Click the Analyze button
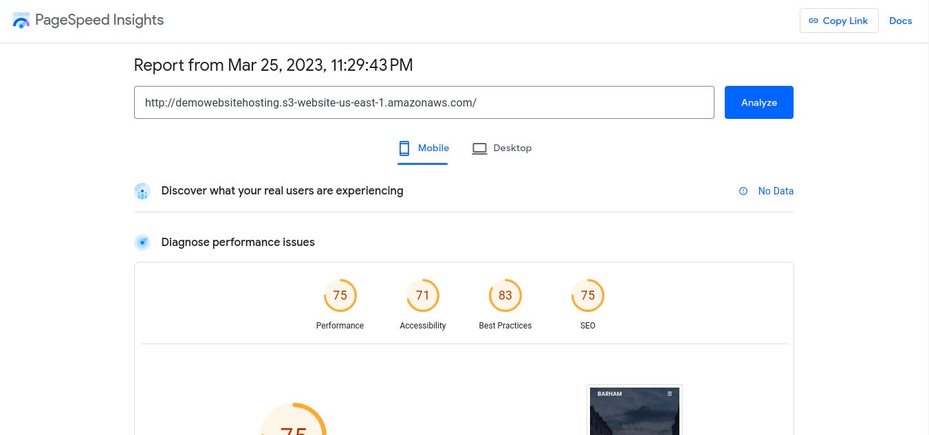 tap(758, 102)
